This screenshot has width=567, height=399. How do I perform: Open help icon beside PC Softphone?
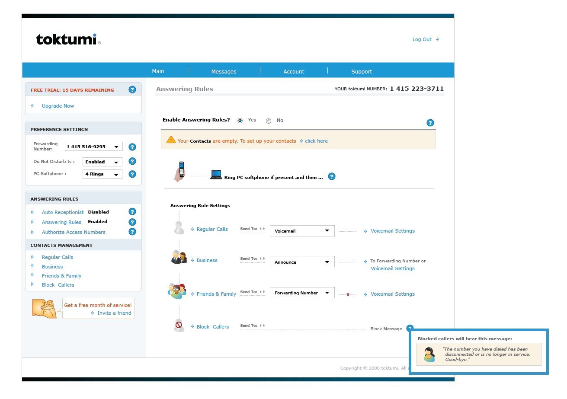pyautogui.click(x=132, y=174)
